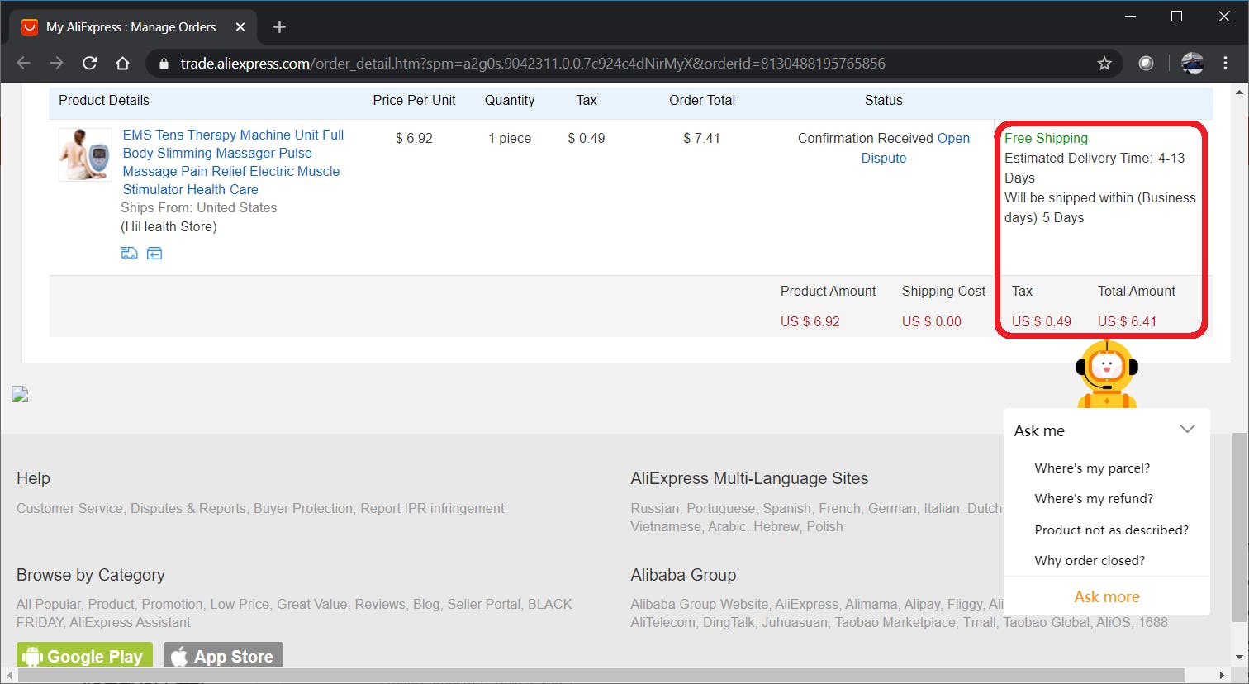Image resolution: width=1249 pixels, height=684 pixels.
Task: Click the site lock icon in address bar
Action: point(164,64)
